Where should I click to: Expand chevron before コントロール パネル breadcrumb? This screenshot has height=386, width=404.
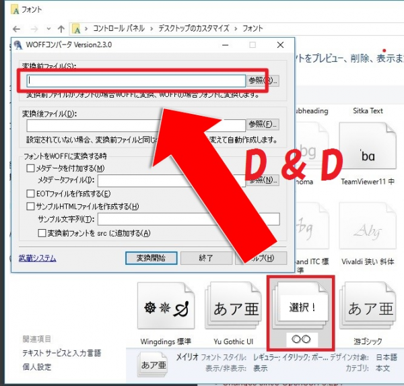pos(86,28)
